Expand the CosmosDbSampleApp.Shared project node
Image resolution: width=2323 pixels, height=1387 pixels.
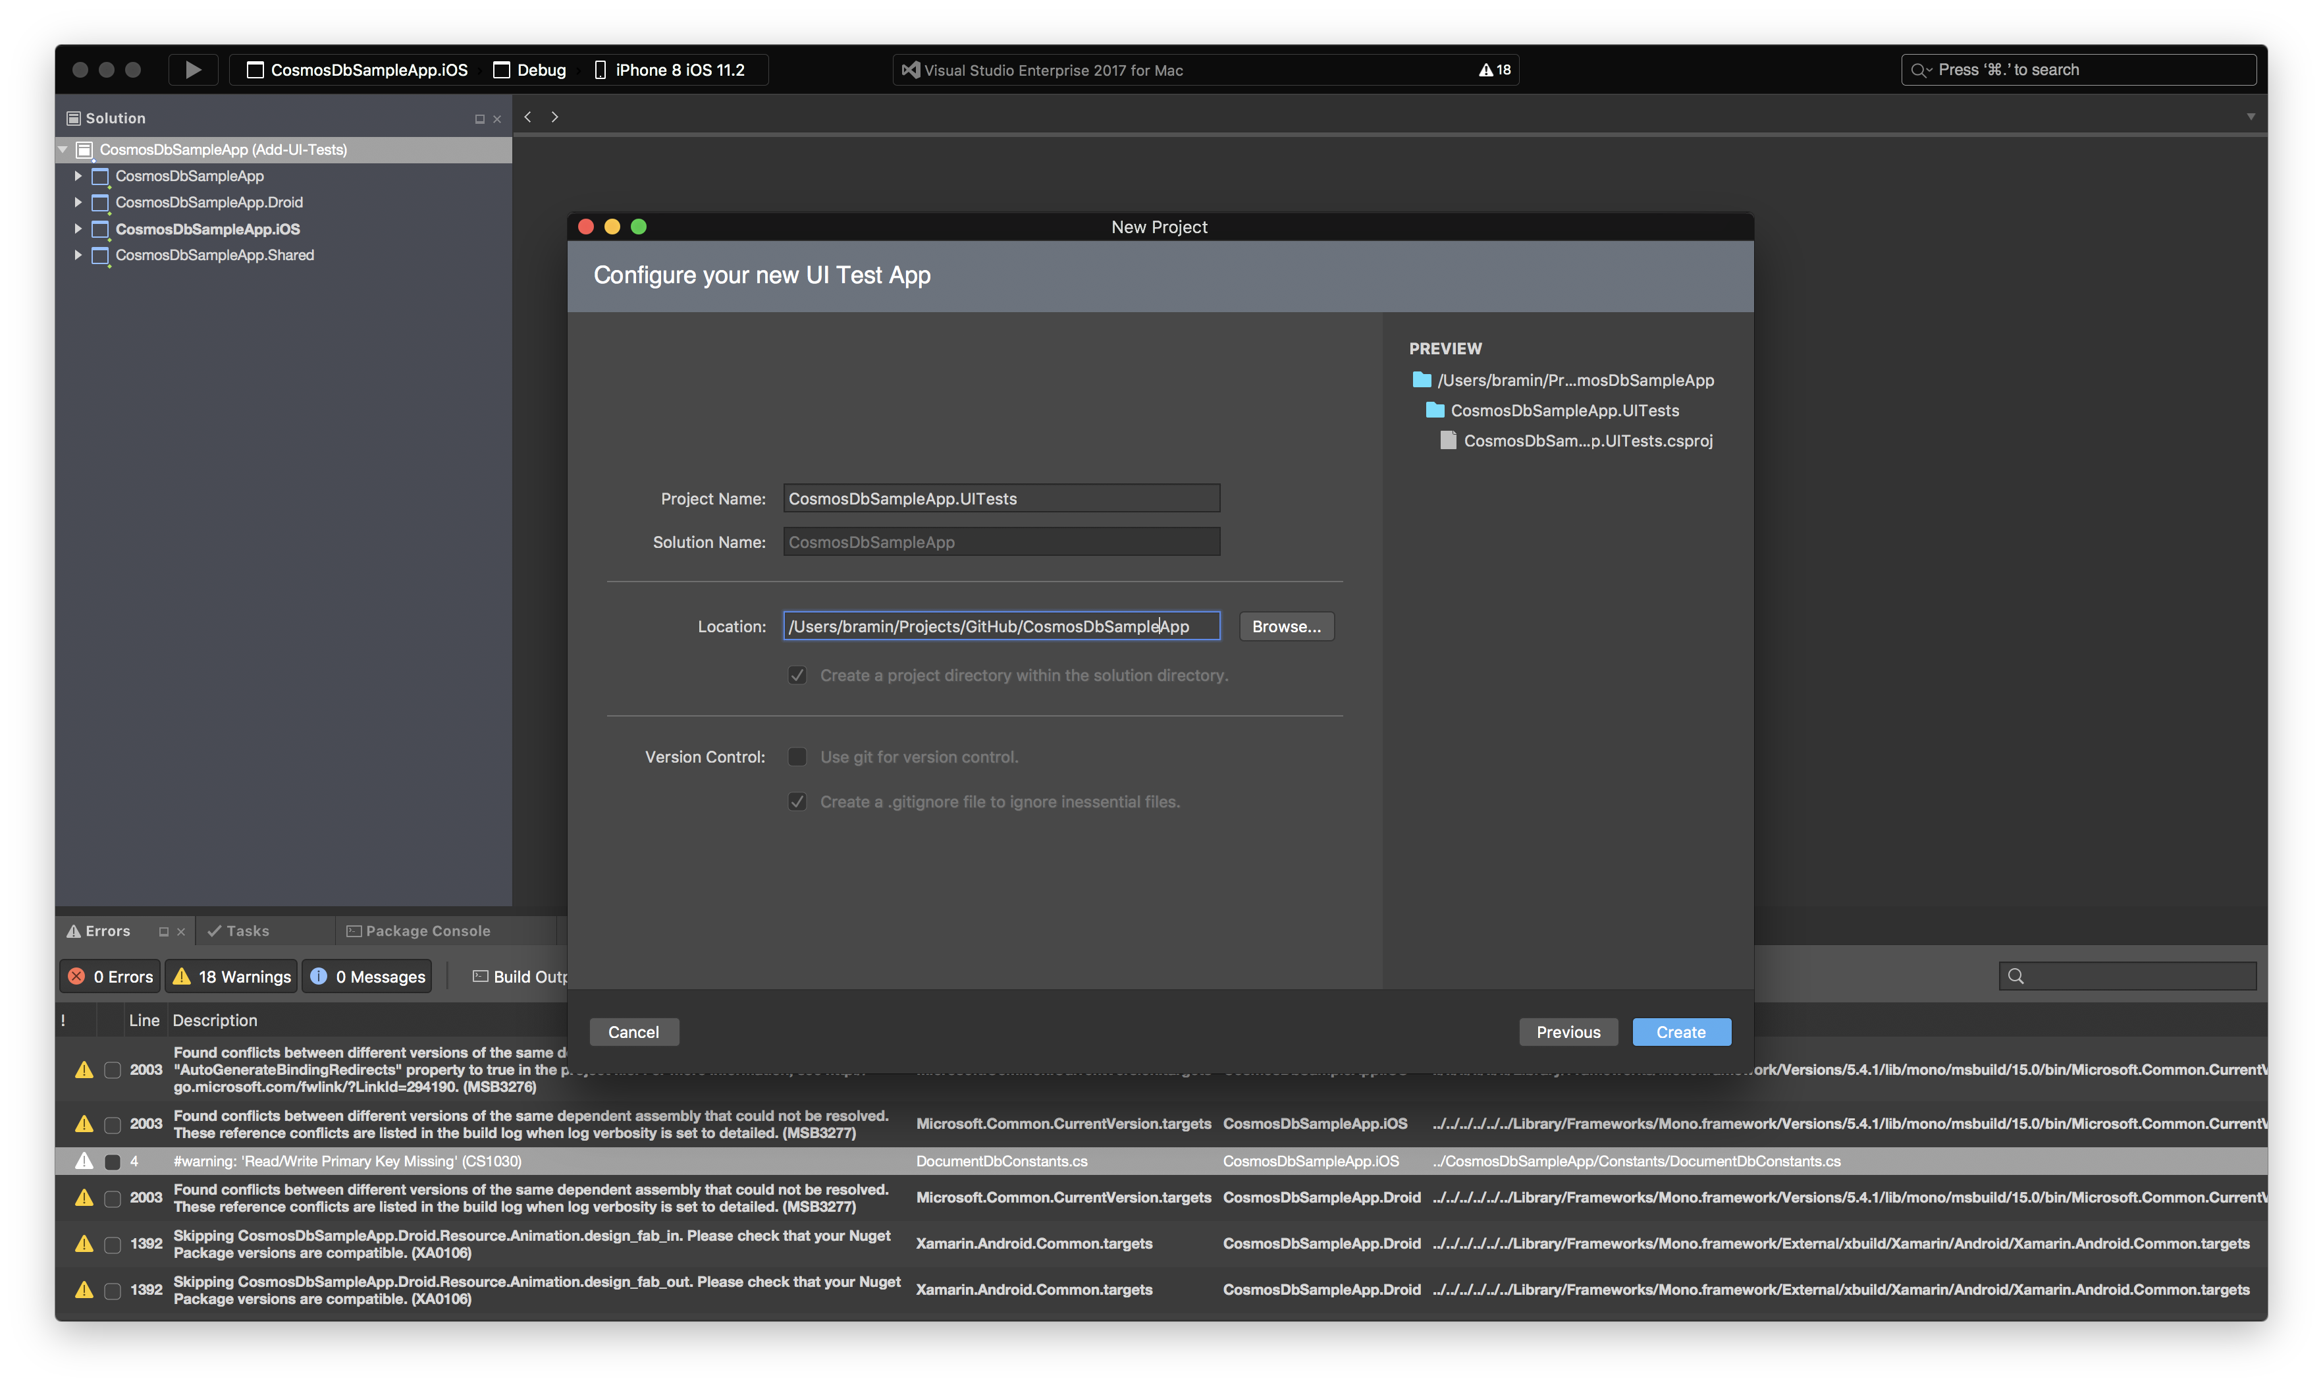(78, 255)
